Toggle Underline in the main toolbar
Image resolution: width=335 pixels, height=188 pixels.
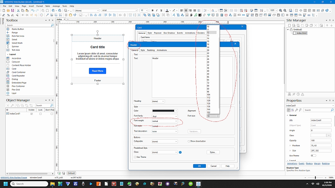point(161,10)
